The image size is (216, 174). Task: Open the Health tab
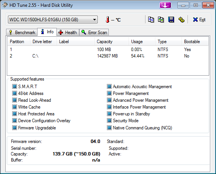[67, 33]
